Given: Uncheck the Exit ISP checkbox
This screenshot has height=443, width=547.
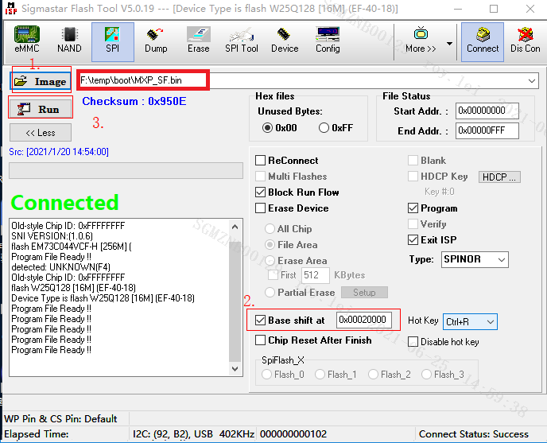Looking at the screenshot, I should [x=413, y=240].
